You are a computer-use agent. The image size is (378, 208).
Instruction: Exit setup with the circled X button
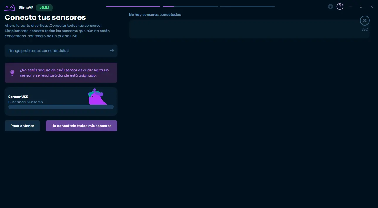coord(365,21)
